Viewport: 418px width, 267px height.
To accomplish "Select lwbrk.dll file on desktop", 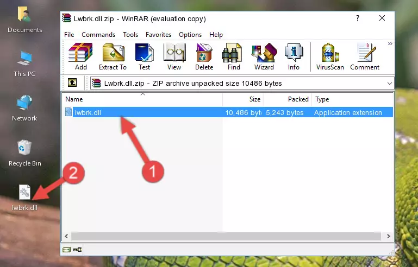I will (x=24, y=198).
